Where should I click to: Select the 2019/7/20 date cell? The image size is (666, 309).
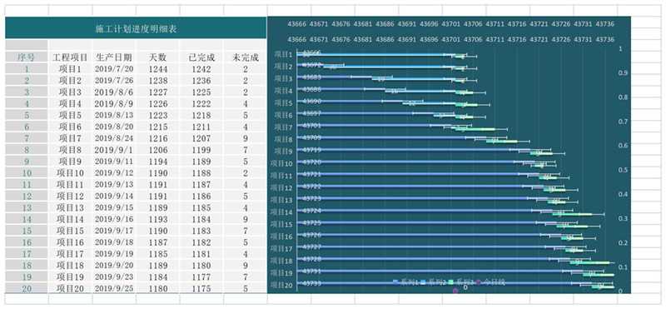(x=114, y=69)
